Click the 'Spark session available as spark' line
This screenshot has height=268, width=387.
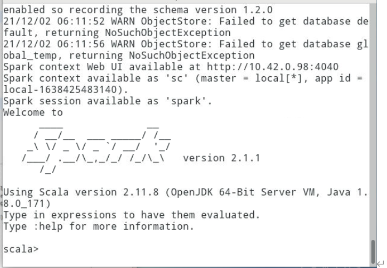107,101
